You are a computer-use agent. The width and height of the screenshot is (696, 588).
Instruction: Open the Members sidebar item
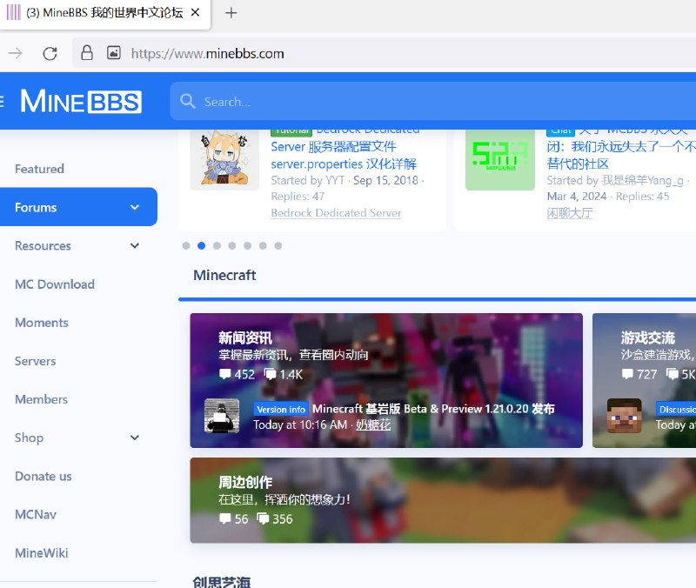click(41, 399)
